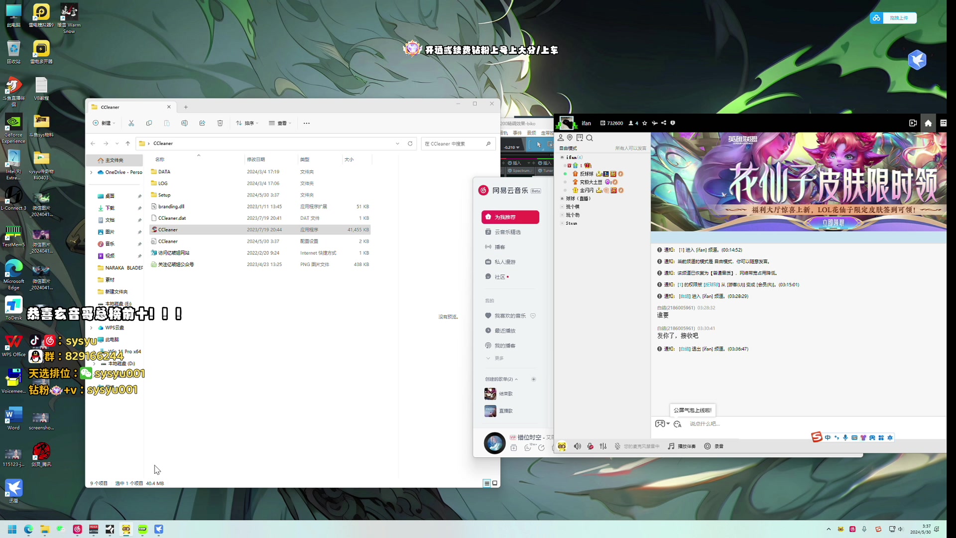Click the album cover thumbnail in NetEase player
The width and height of the screenshot is (956, 538).
(x=494, y=443)
